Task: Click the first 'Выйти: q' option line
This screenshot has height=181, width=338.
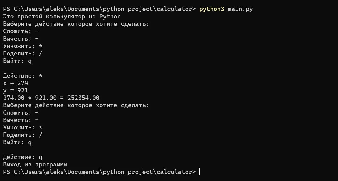Action: tap(17, 61)
